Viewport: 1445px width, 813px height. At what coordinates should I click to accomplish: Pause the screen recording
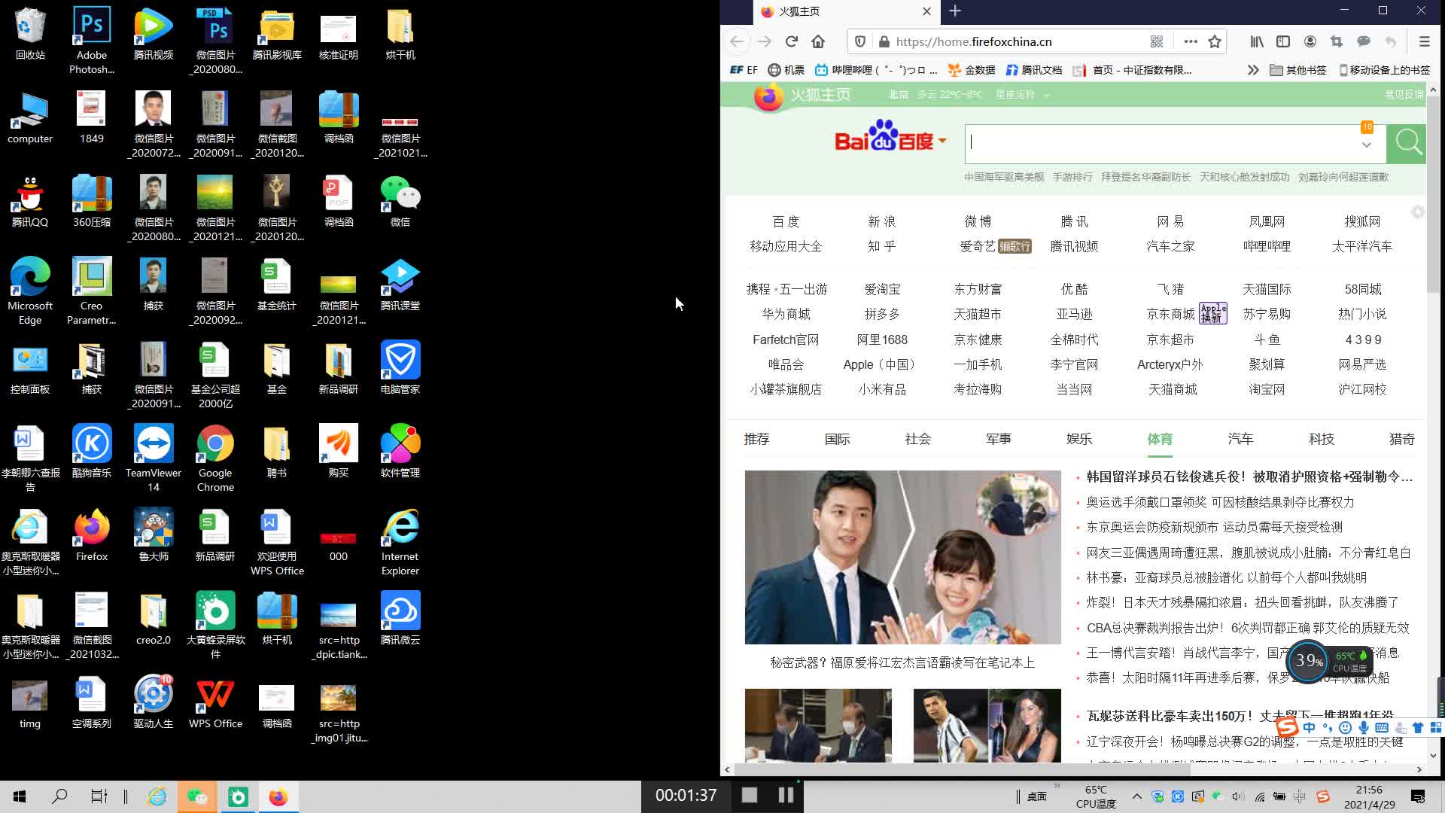click(x=786, y=795)
